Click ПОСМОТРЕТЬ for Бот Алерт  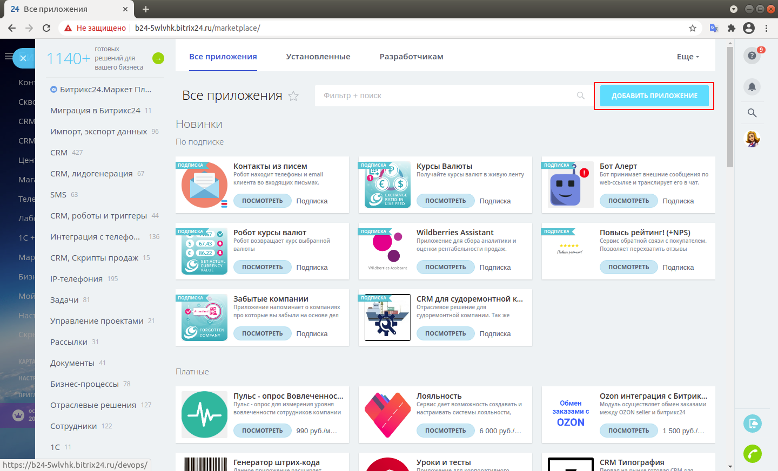point(629,201)
